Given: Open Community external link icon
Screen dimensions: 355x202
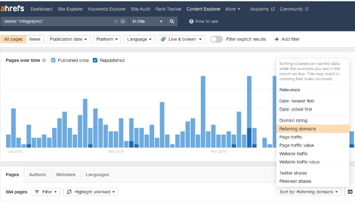Looking at the screenshot, I should point(306,9).
